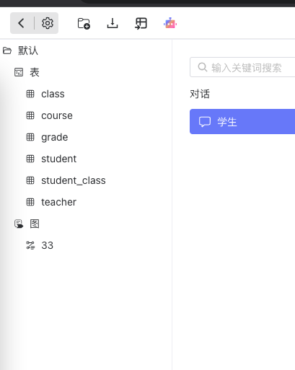Open the student table

point(59,159)
